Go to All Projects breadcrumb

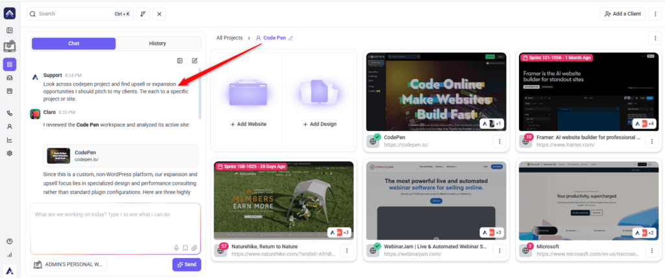229,38
